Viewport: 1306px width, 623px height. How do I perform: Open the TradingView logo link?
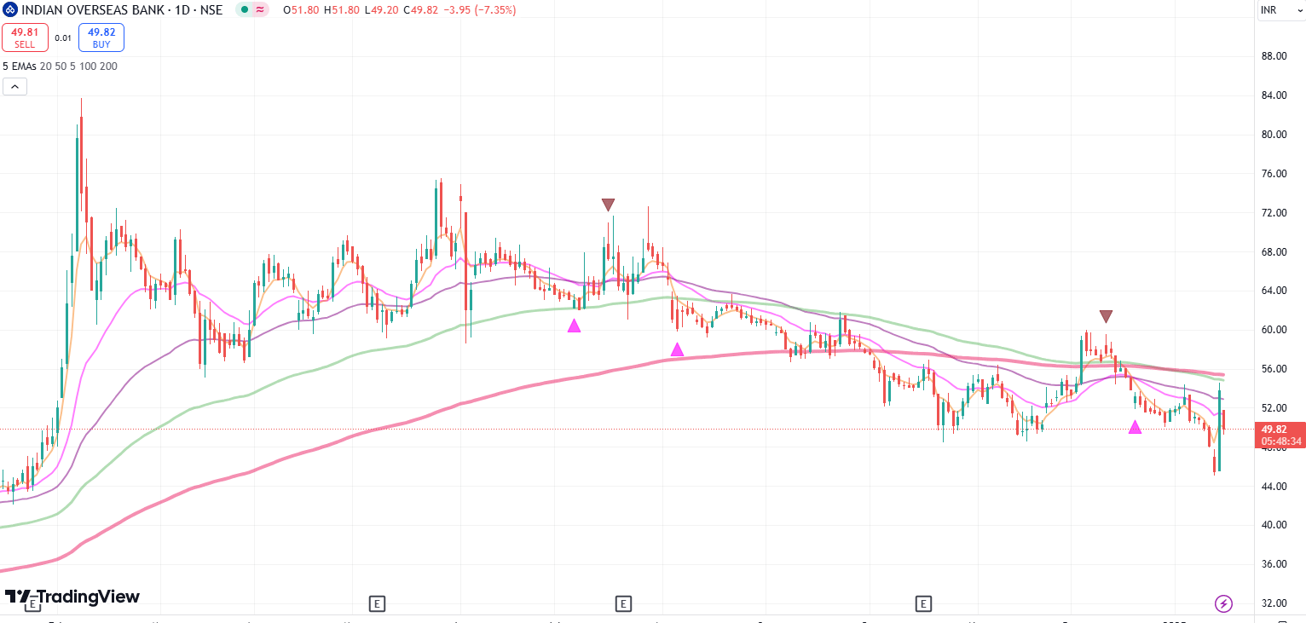click(72, 597)
